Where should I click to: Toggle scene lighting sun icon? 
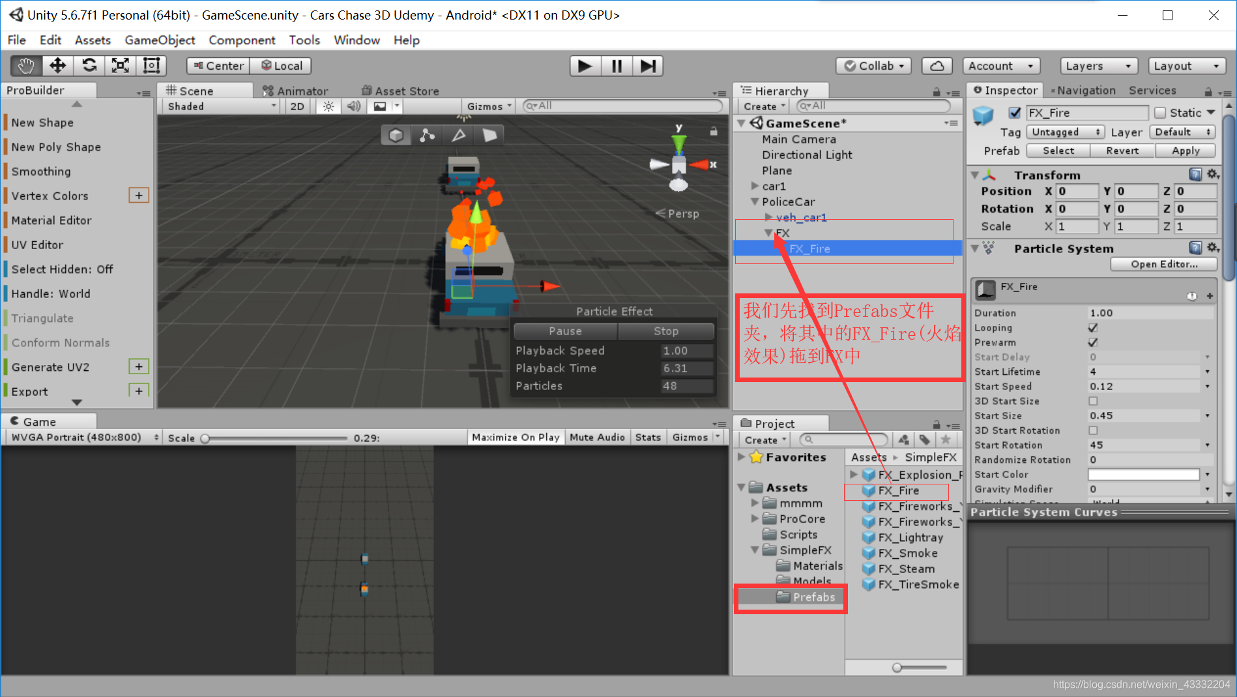(x=328, y=106)
